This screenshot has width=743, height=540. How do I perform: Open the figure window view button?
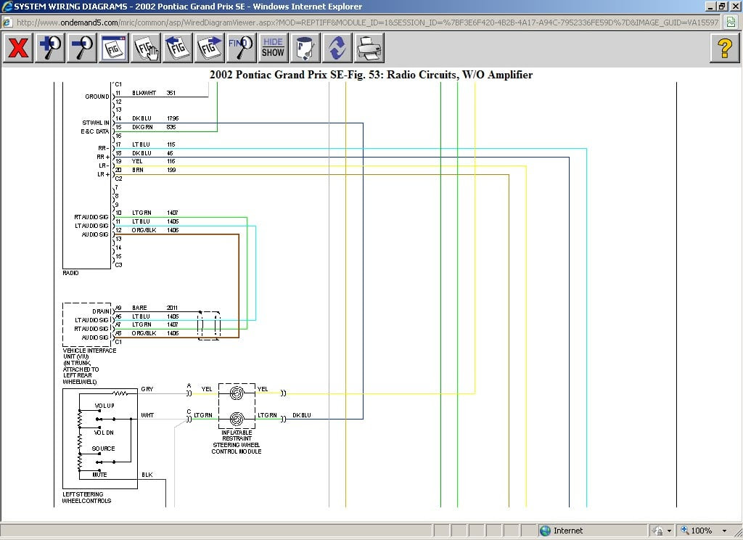114,48
